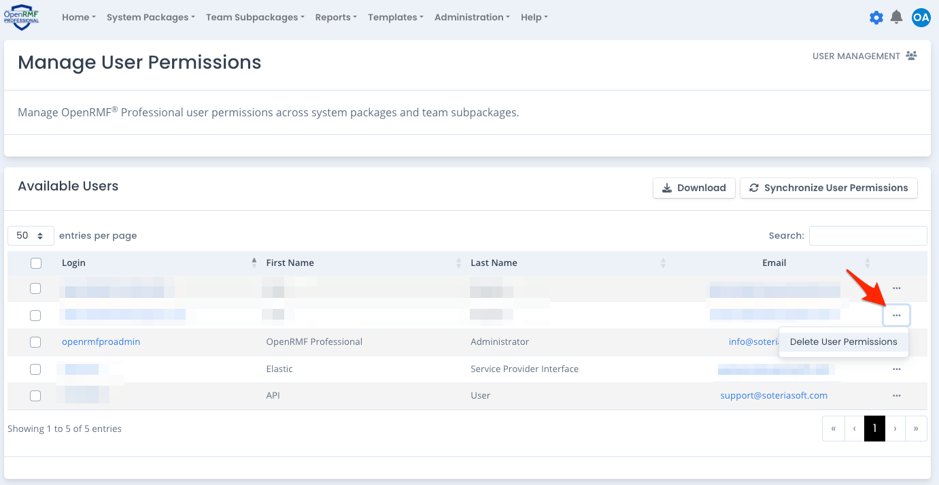This screenshot has width=939, height=485.
Task: Expand the Administration menu
Action: (x=472, y=17)
